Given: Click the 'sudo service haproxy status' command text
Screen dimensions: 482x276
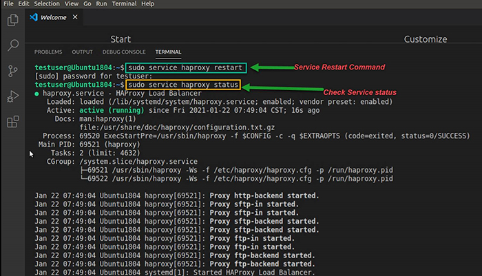Looking at the screenshot, I should point(182,85).
